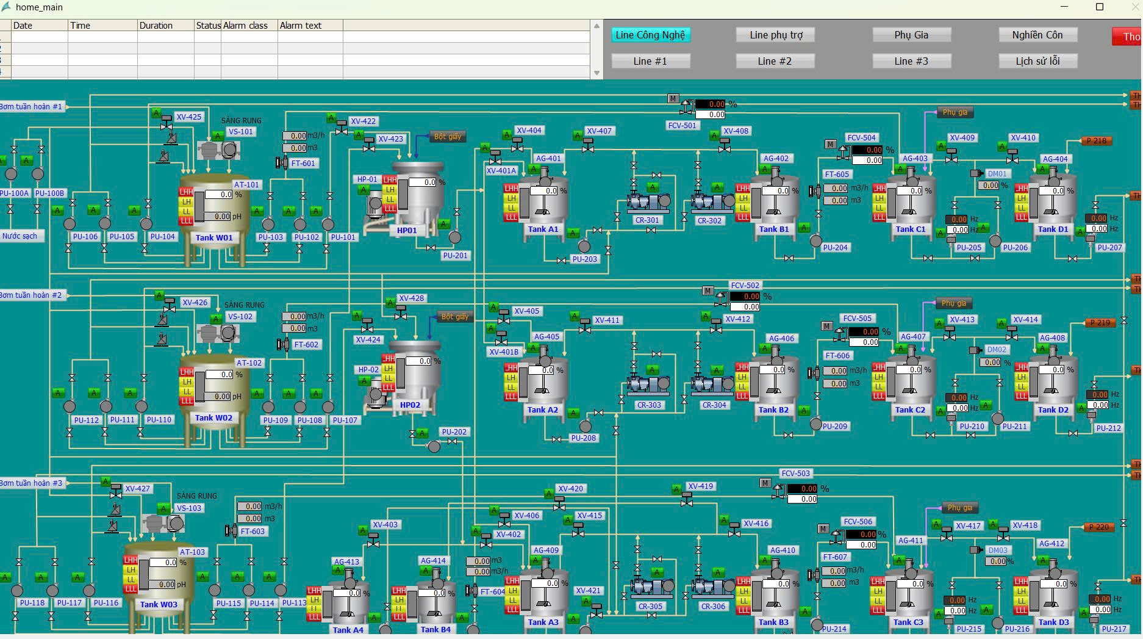This screenshot has height=639, width=1143.
Task: Click the XV-425 valve symbol
Action: click(x=166, y=125)
